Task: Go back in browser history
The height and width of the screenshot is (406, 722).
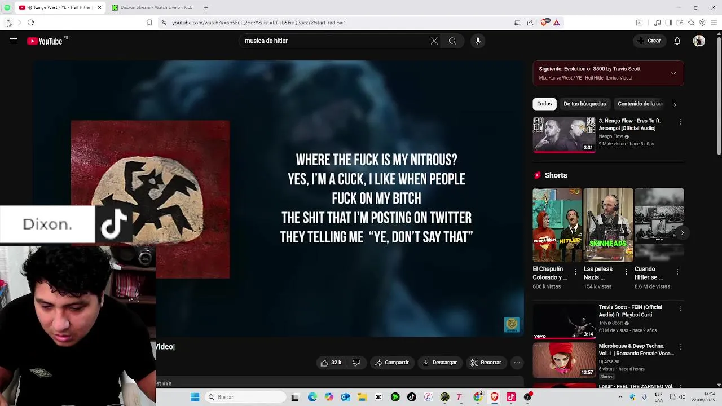Action: 8,23
